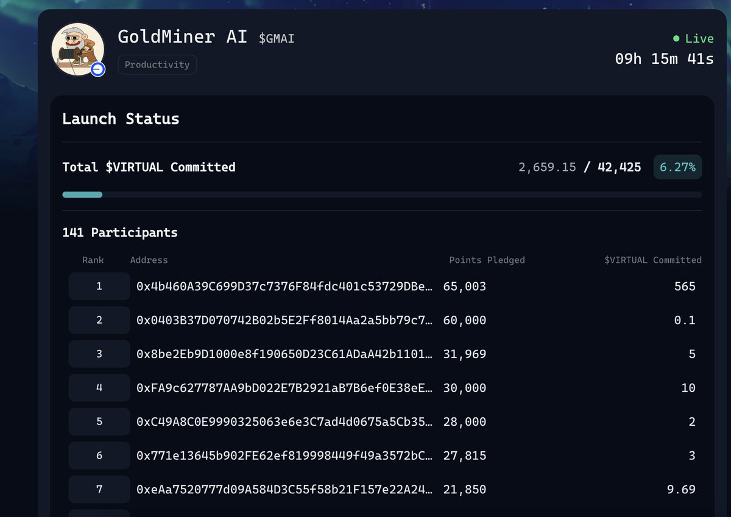Open address 0x4b460A39C699D37c...
Image resolution: width=731 pixels, height=517 pixels.
(285, 286)
